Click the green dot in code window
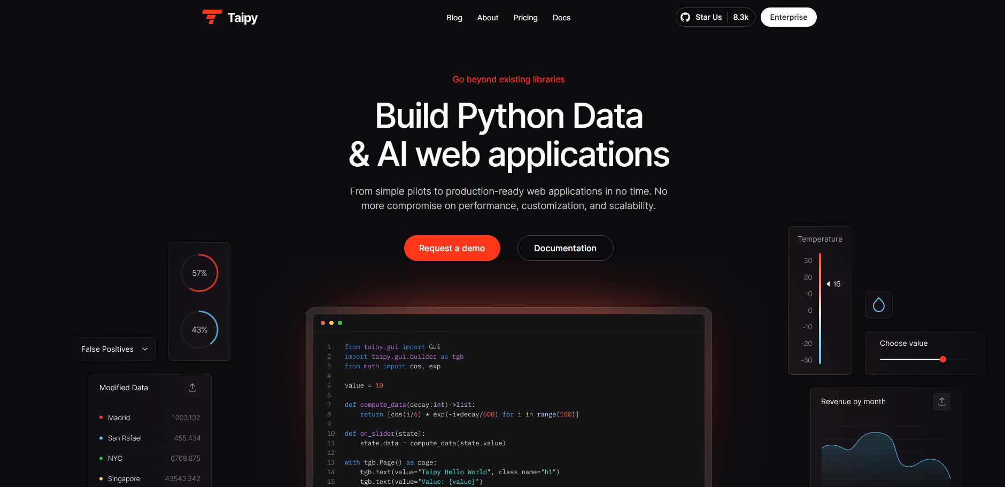This screenshot has width=1005, height=487. pos(340,323)
